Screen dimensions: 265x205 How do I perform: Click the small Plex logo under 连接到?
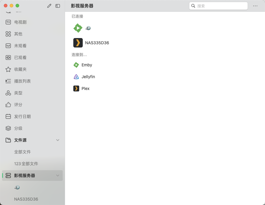click(76, 88)
